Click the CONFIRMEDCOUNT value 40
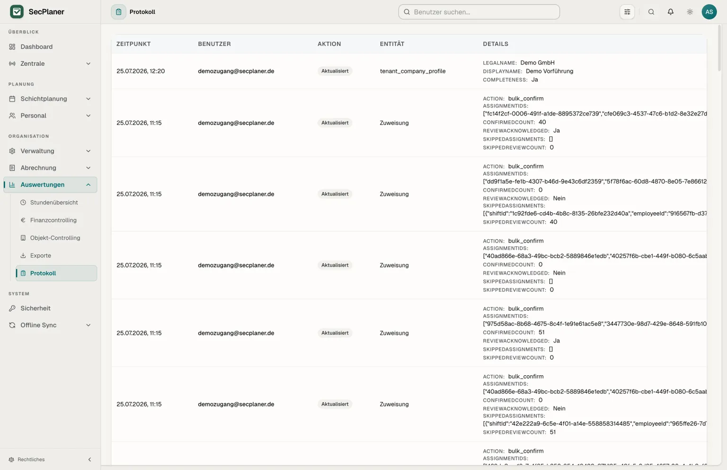Screen dimensions: 727x470 542,122
